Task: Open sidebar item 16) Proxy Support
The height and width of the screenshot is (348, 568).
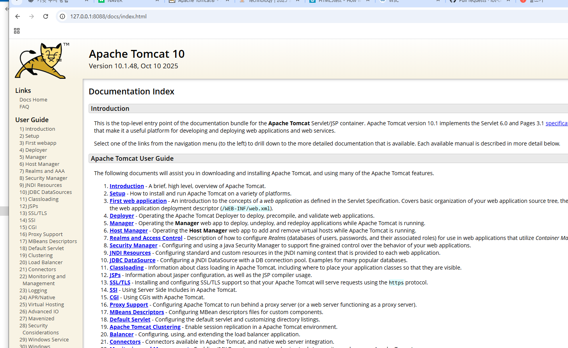Action: tap(41, 234)
